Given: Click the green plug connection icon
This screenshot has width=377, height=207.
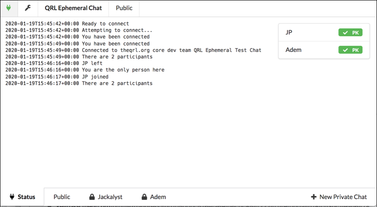Looking at the screenshot, I should coord(9,8).
